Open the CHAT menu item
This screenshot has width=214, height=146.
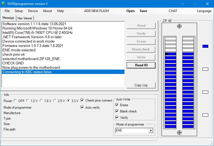tap(173, 11)
